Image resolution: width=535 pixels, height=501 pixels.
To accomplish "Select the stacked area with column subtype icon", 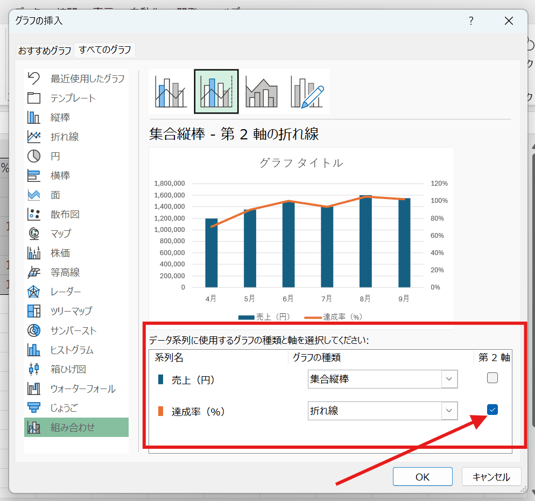I will 262,91.
